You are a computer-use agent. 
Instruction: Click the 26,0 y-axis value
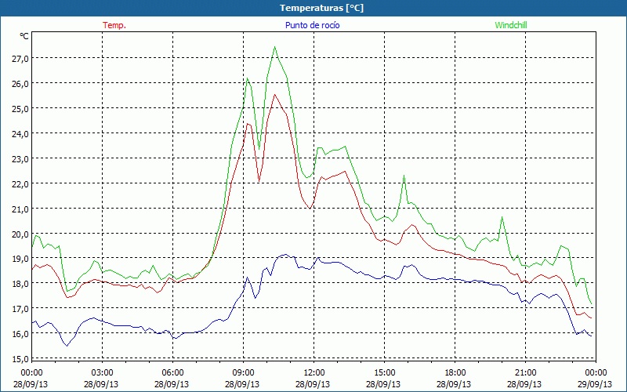(x=20, y=84)
